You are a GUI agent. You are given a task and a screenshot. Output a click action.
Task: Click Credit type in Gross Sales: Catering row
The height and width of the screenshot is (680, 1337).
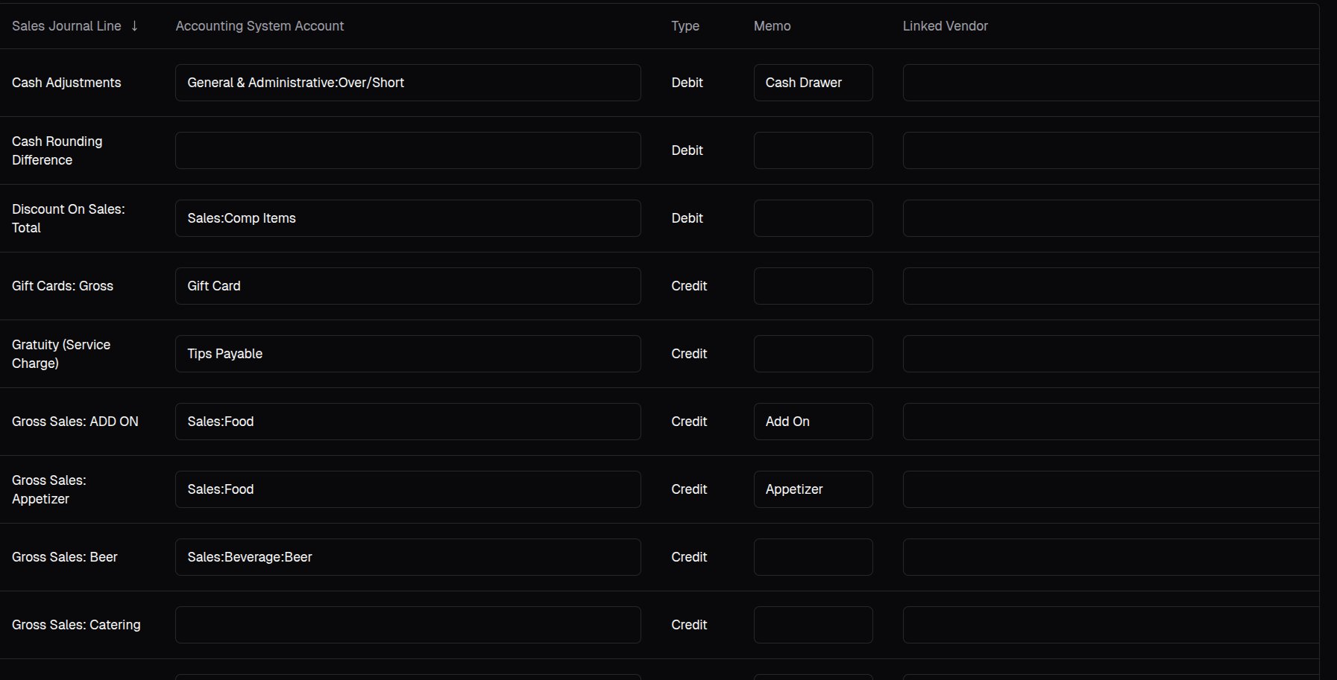[x=689, y=625]
